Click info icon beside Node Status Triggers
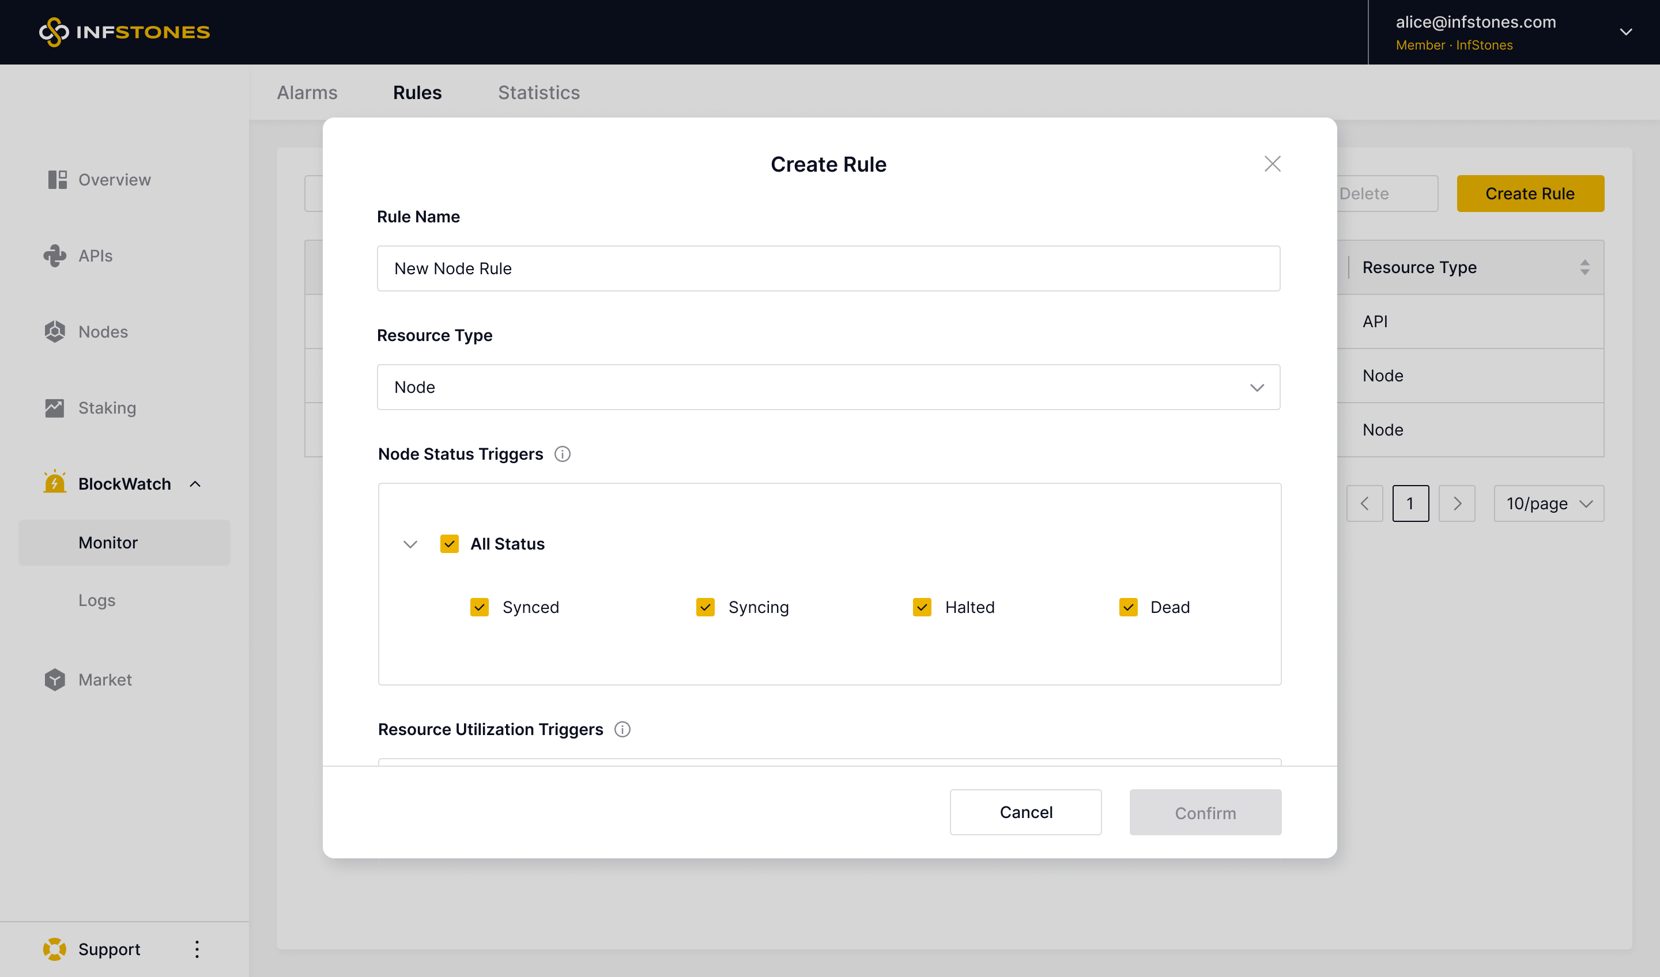This screenshot has height=977, width=1660. tap(563, 455)
